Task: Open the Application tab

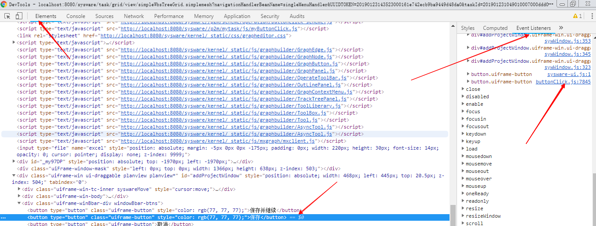Action: pyautogui.click(x=237, y=16)
